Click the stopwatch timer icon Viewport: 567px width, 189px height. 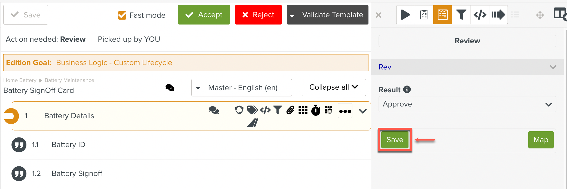coord(316,110)
